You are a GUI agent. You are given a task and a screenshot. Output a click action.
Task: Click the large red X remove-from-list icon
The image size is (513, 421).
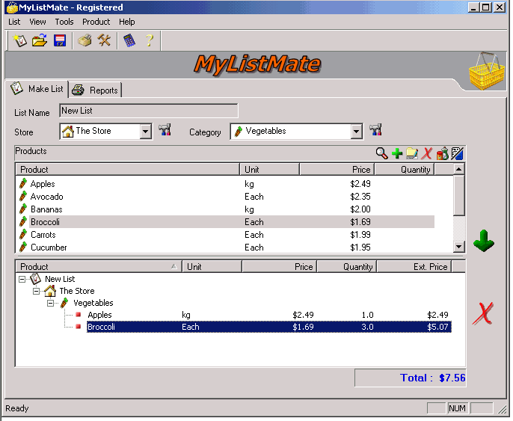[483, 313]
